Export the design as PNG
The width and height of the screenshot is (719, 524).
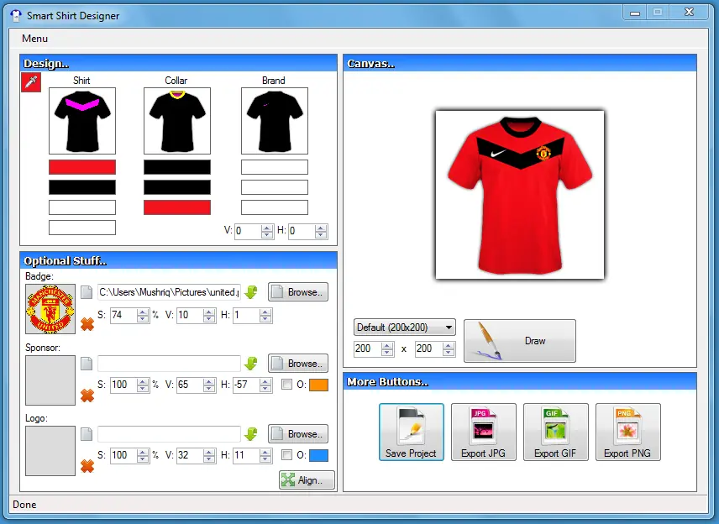pos(627,432)
